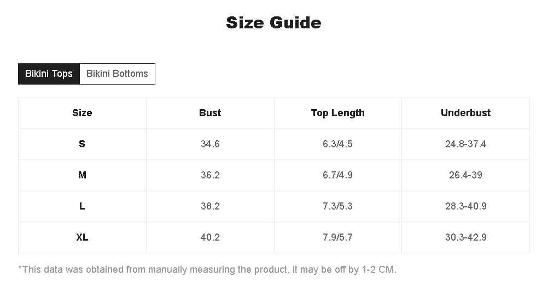
Task: Select the S size row label
Action: pyautogui.click(x=82, y=144)
